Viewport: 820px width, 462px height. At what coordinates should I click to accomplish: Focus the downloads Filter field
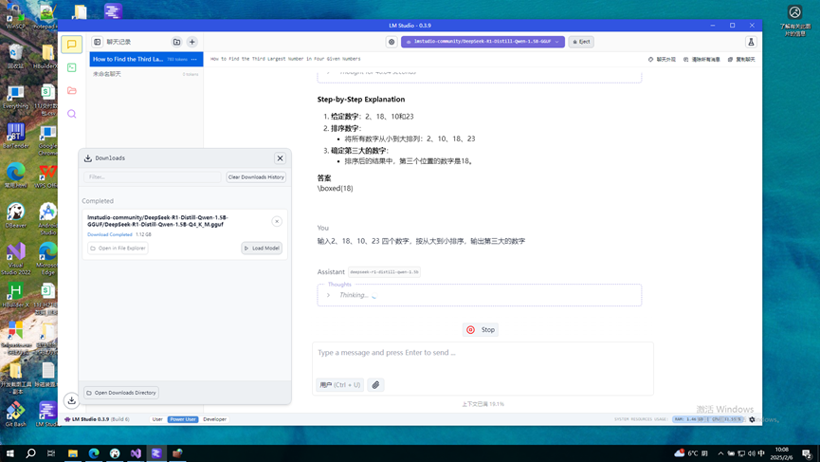pyautogui.click(x=153, y=176)
